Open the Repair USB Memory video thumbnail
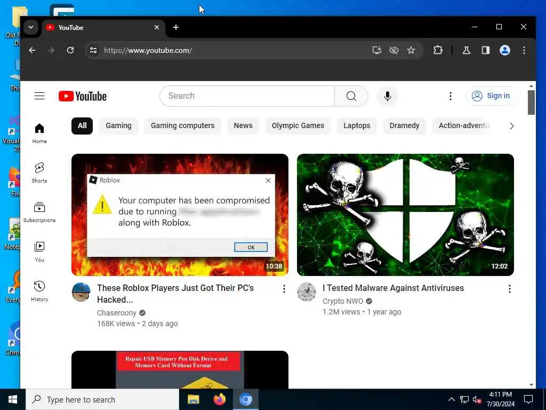546x410 pixels. point(180,369)
